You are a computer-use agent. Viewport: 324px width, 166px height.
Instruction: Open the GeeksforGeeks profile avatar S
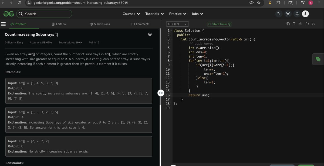(x=305, y=14)
